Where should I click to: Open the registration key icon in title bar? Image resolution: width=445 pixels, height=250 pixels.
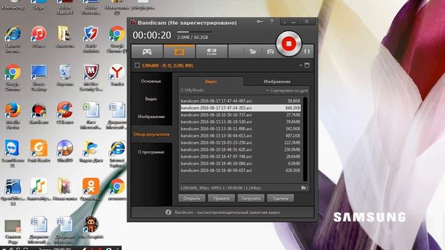259,22
